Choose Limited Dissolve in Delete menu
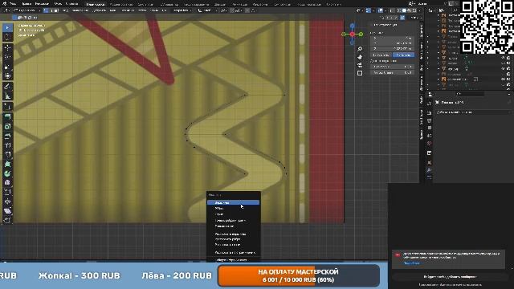The image size is (514, 289). (x=233, y=253)
